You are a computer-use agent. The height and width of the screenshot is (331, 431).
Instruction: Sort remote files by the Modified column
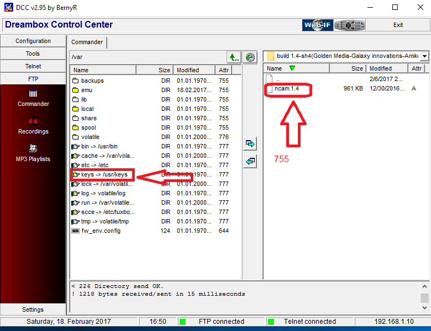(194, 70)
